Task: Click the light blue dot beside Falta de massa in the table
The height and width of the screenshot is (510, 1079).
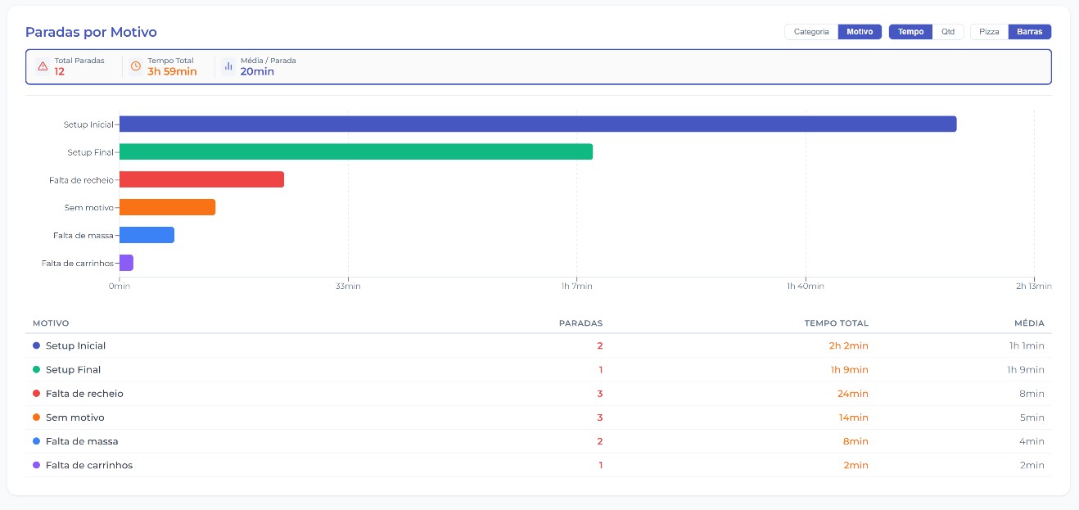Action: 36,441
